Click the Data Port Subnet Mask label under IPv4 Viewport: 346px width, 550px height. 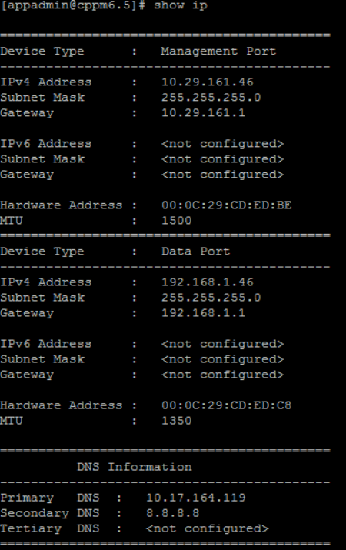(x=42, y=298)
